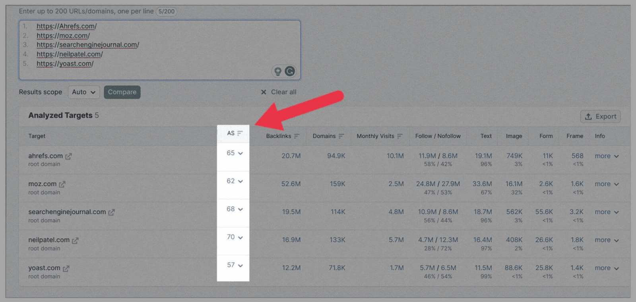Viewport: 636px width, 302px height.
Task: Expand more info for moz.com row
Action: coord(607,184)
